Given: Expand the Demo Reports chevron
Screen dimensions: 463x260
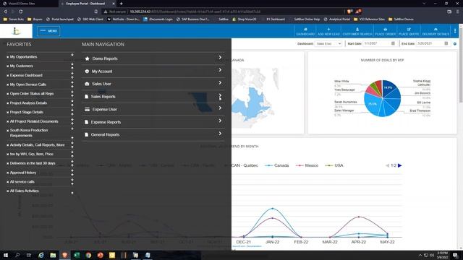Looking at the screenshot, I should pos(220,57).
